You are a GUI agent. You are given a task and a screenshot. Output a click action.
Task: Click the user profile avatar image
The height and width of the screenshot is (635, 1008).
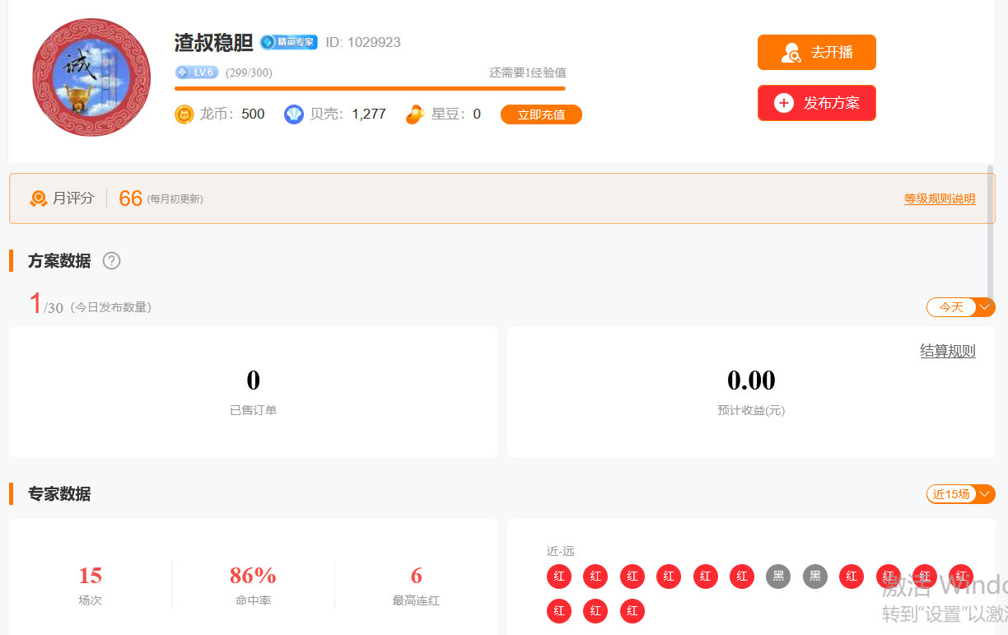91,77
